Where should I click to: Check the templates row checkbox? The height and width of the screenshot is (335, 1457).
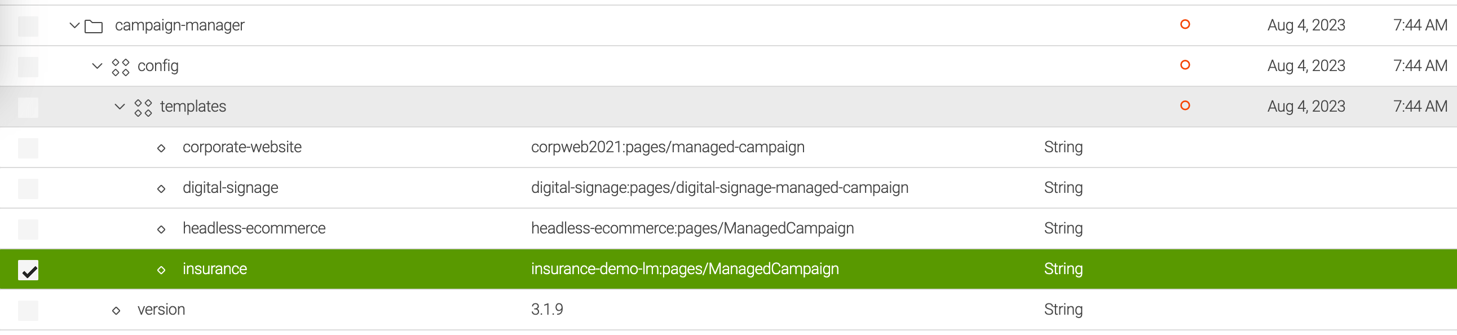pyautogui.click(x=28, y=108)
